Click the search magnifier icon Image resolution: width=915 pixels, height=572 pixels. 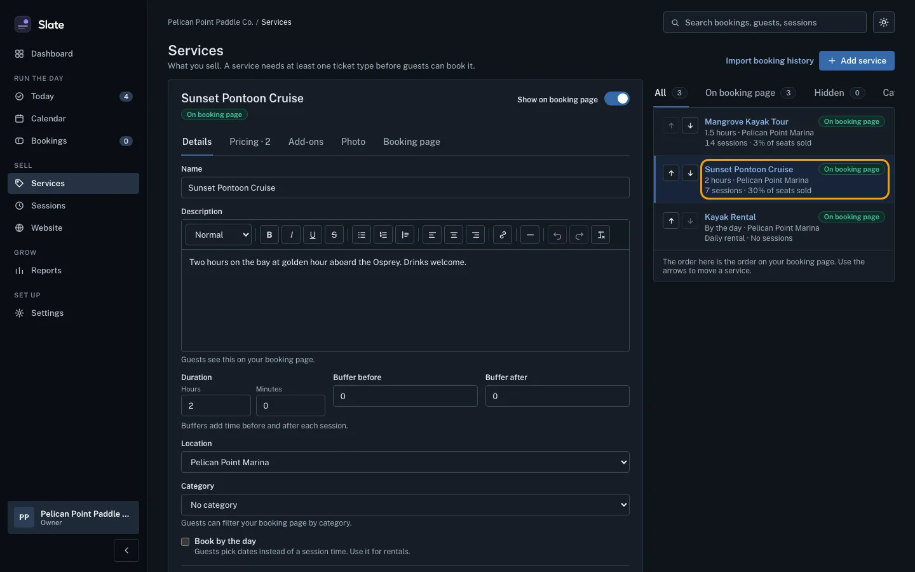pyautogui.click(x=675, y=23)
